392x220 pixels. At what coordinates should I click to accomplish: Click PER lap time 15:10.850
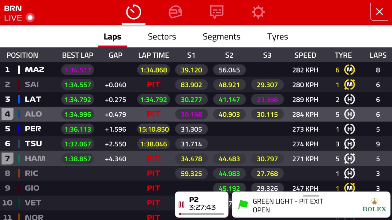pos(153,129)
